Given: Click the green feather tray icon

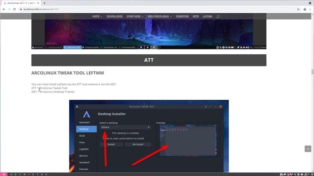Looking at the screenshot, I should click(x=305, y=175).
